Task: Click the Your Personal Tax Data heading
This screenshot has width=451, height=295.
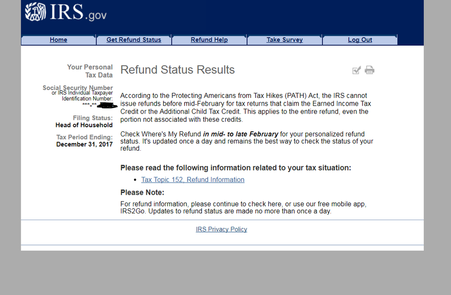Action: pyautogui.click(x=90, y=71)
